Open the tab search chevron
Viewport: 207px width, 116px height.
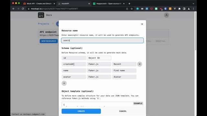coord(193,4)
